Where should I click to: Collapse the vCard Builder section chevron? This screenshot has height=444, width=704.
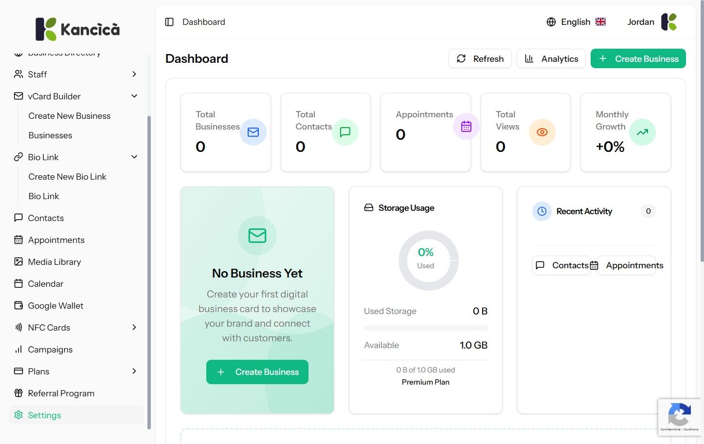[134, 96]
